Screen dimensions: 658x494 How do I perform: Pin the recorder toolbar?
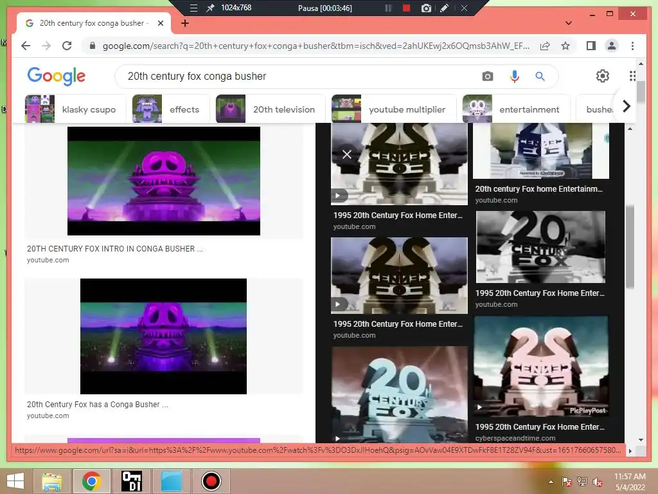[x=210, y=8]
